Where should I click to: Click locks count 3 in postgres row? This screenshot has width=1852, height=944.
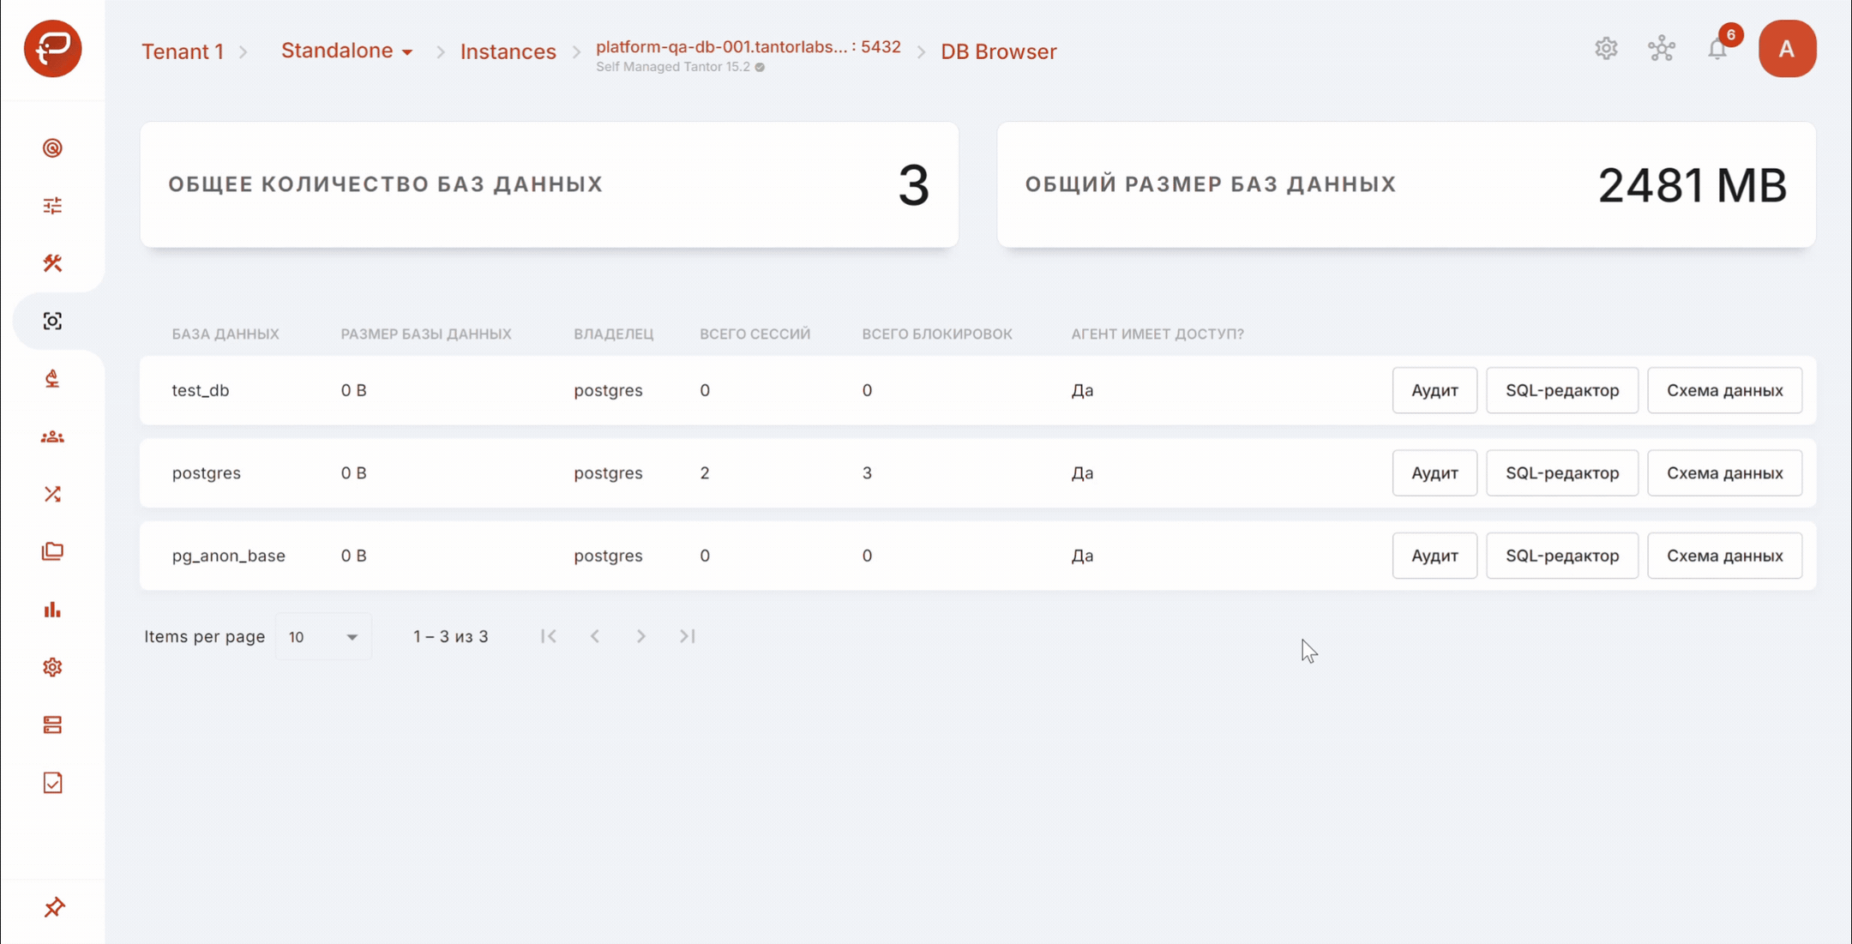pos(867,473)
